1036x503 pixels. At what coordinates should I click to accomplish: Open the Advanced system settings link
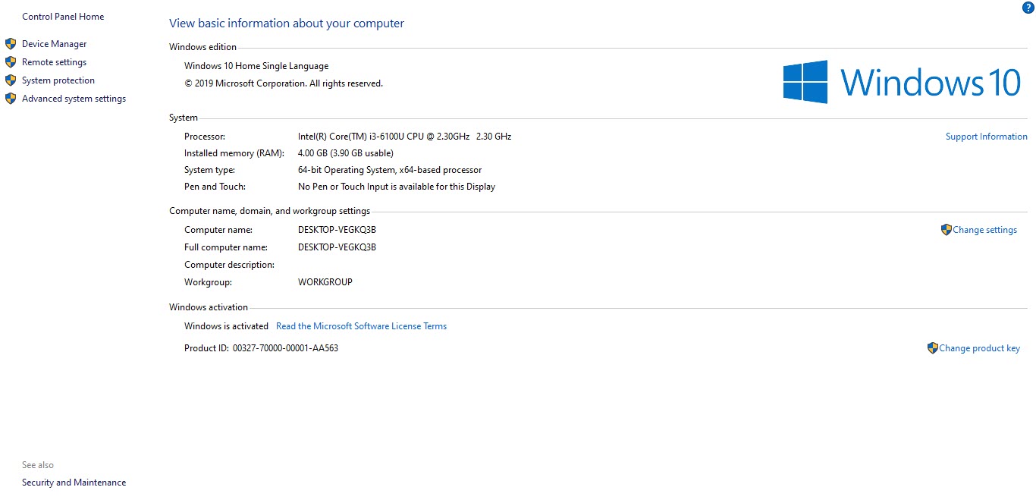(74, 99)
